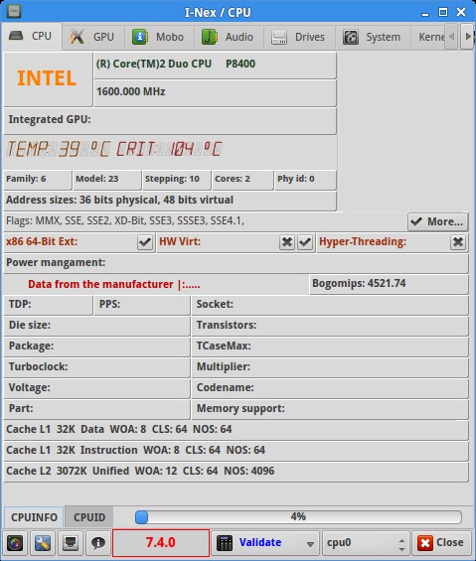Open the info speech bubble icon

click(97, 543)
